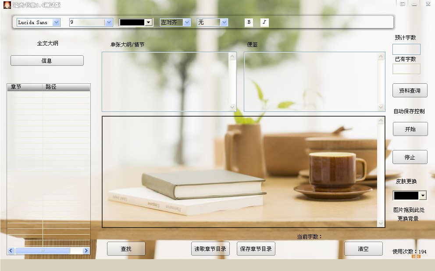435x271 pixels.
Task: Click the 读取章节目录 button
Action: click(210, 249)
